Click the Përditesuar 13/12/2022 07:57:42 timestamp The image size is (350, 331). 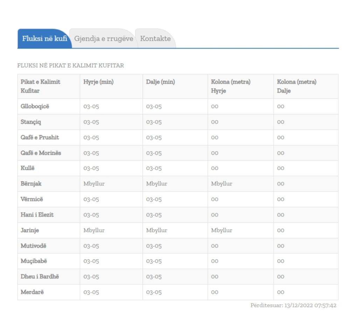(293, 306)
